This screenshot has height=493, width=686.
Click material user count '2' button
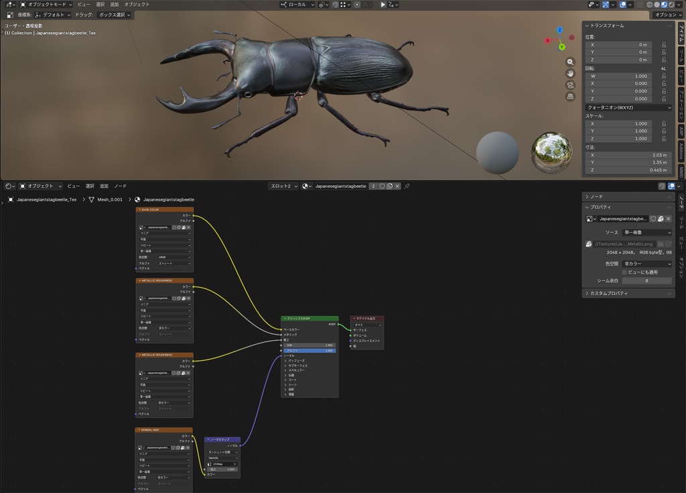(373, 186)
